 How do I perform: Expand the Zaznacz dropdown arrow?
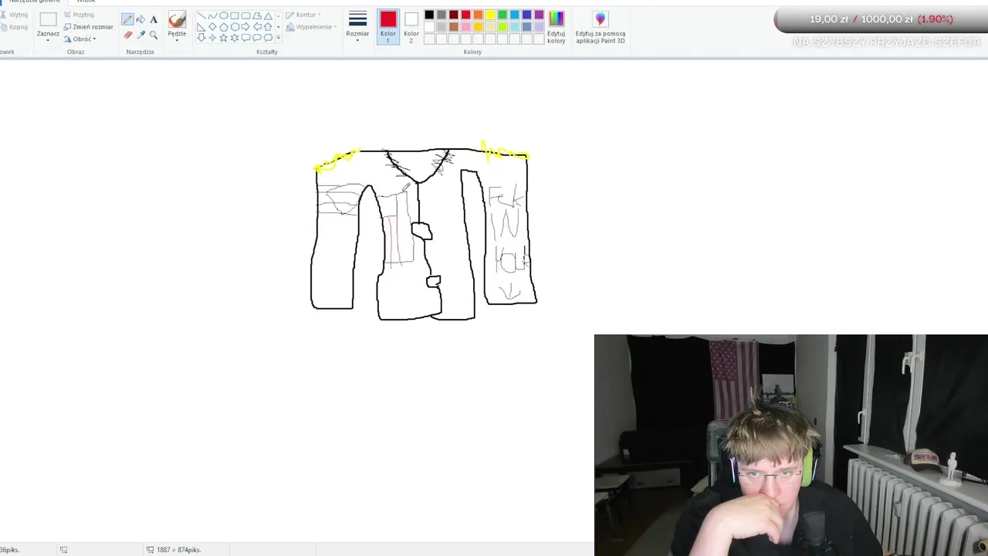coord(48,40)
